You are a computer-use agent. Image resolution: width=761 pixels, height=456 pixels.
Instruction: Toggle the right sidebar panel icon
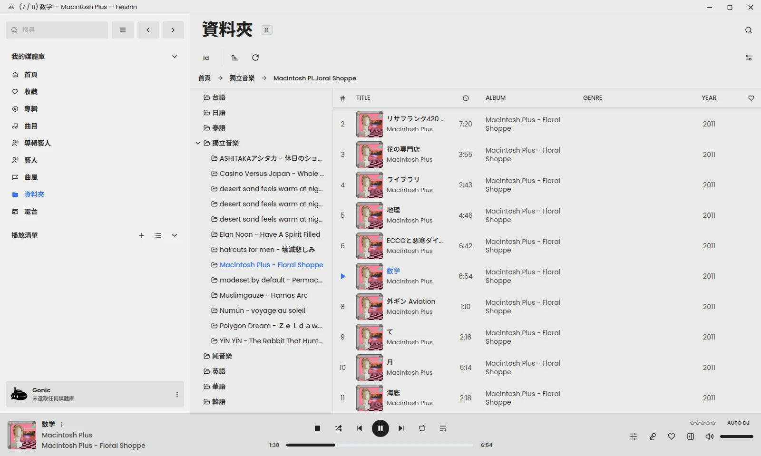coord(691,437)
